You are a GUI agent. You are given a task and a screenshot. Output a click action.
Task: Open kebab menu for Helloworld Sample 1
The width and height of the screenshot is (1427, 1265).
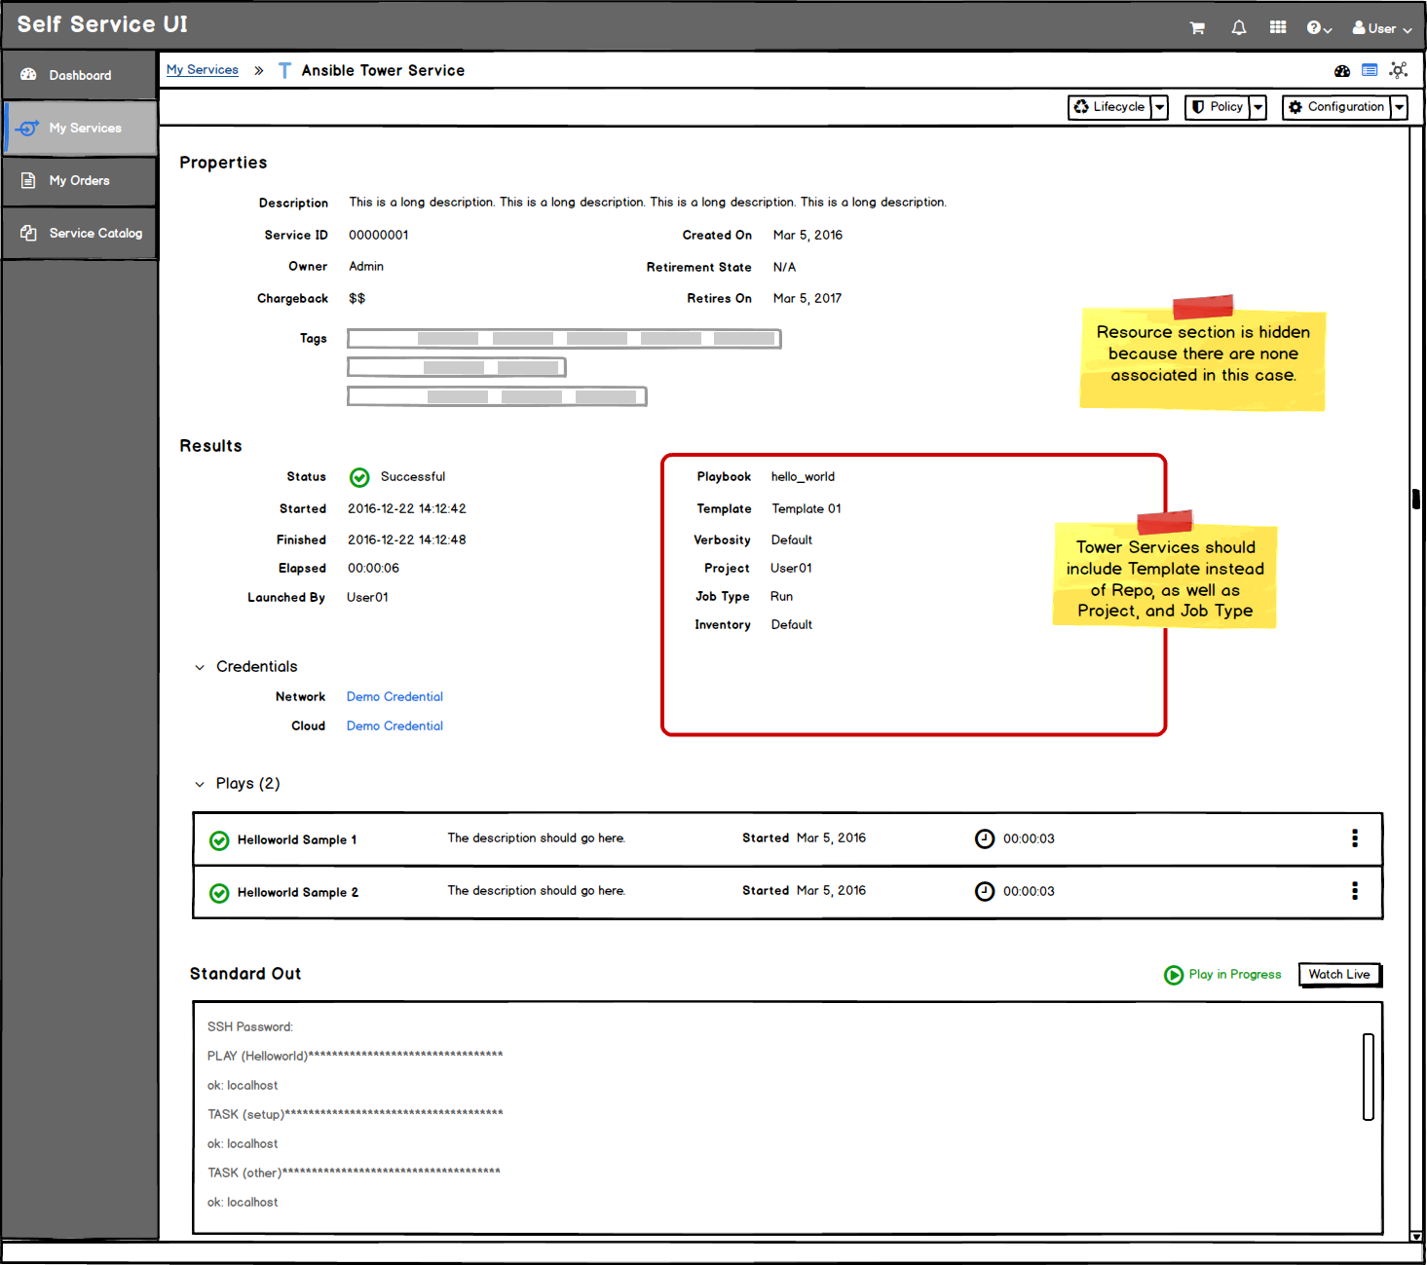[1355, 838]
